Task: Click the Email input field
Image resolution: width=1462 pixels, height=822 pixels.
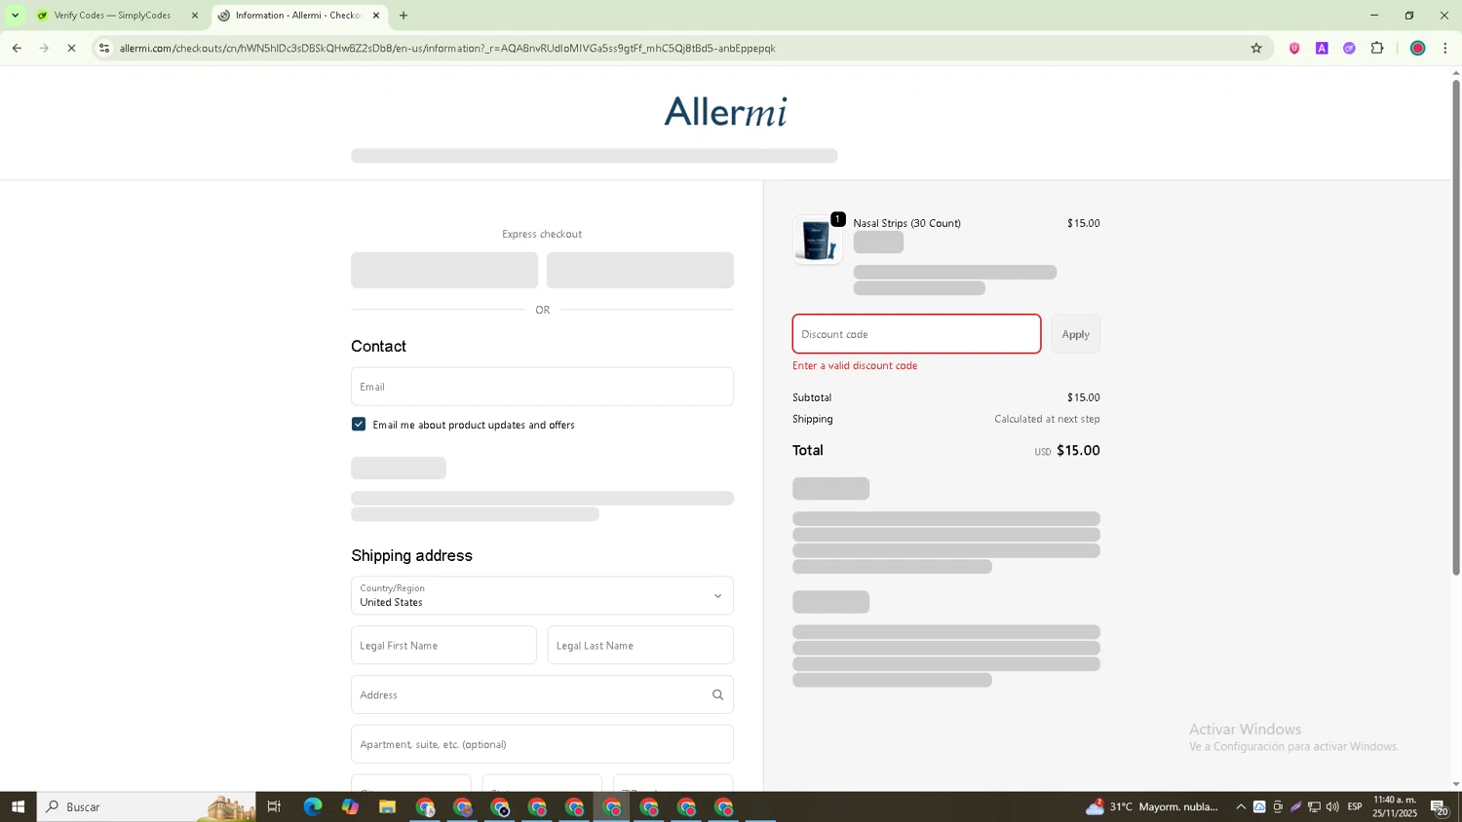Action: click(542, 387)
